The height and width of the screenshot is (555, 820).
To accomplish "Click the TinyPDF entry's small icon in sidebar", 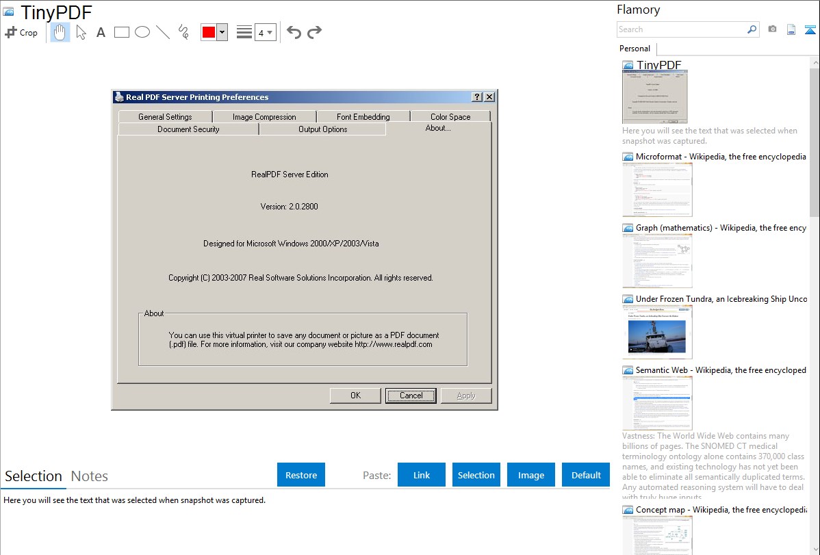I will tap(628, 66).
